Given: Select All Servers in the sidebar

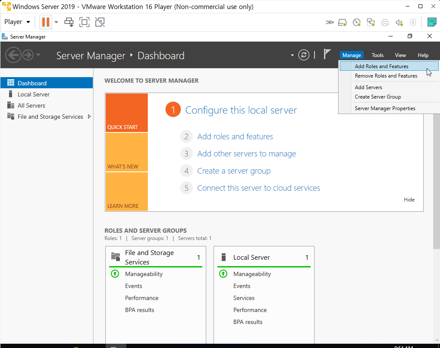Looking at the screenshot, I should [x=46, y=105].
